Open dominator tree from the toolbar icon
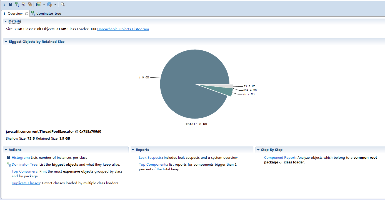 pyautogui.click(x=17, y=4)
